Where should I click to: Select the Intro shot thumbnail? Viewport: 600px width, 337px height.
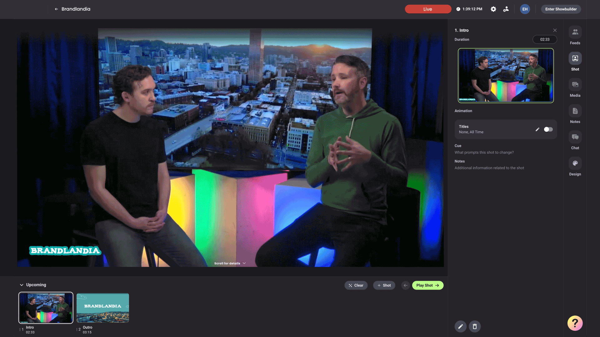click(x=46, y=308)
